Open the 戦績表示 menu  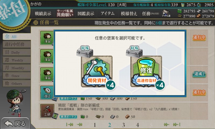(43, 13)
